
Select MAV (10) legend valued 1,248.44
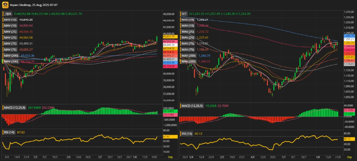188,26
